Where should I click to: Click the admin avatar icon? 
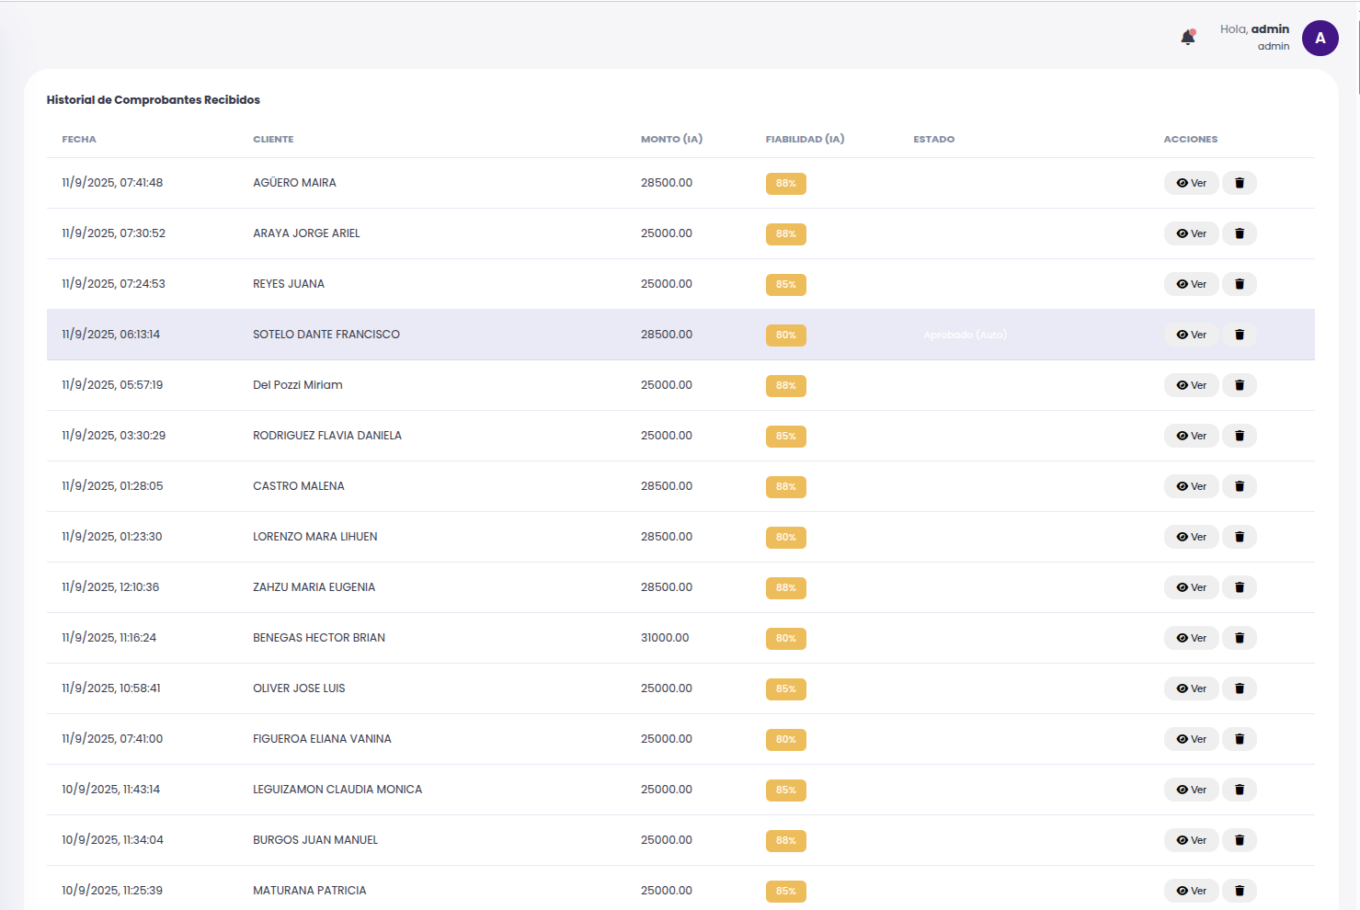coord(1320,38)
